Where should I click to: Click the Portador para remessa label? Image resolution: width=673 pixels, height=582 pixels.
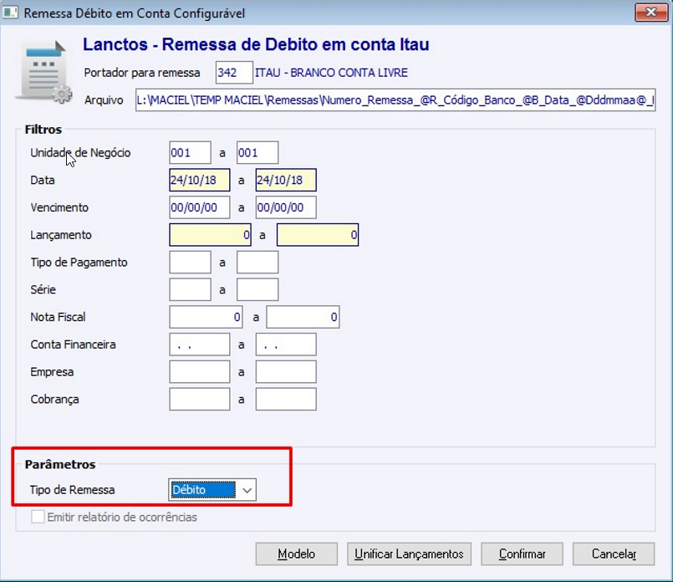pos(142,73)
